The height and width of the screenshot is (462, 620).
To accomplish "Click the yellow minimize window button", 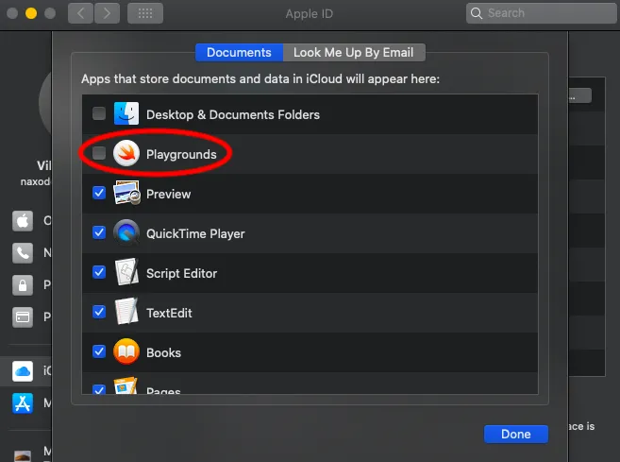I will [31, 13].
